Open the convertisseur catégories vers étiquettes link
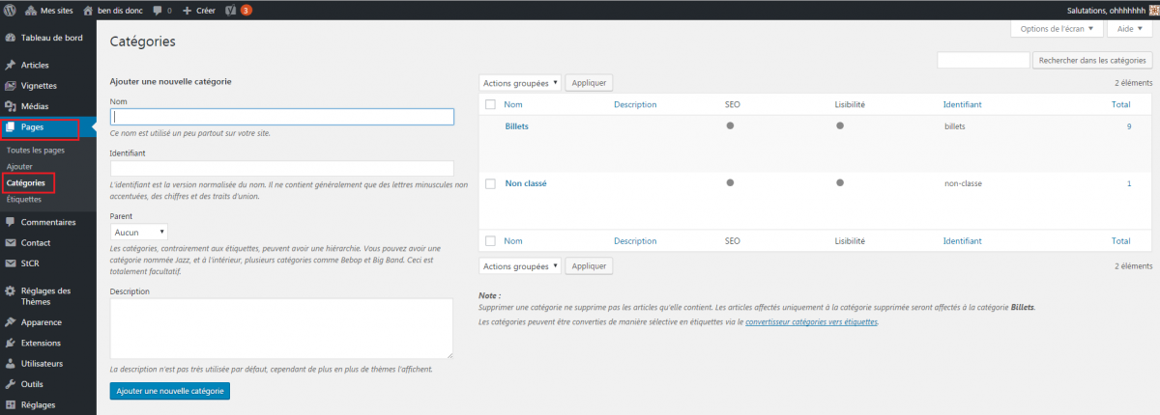Image resolution: width=1160 pixels, height=415 pixels. [811, 321]
